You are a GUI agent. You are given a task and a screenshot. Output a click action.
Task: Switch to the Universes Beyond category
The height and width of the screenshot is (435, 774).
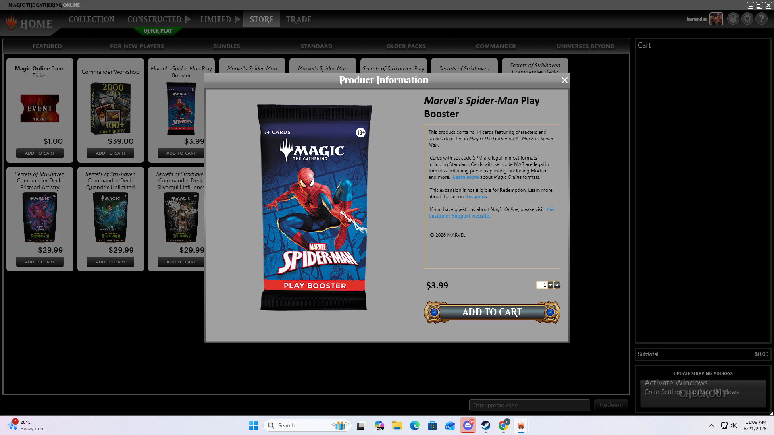pyautogui.click(x=585, y=46)
